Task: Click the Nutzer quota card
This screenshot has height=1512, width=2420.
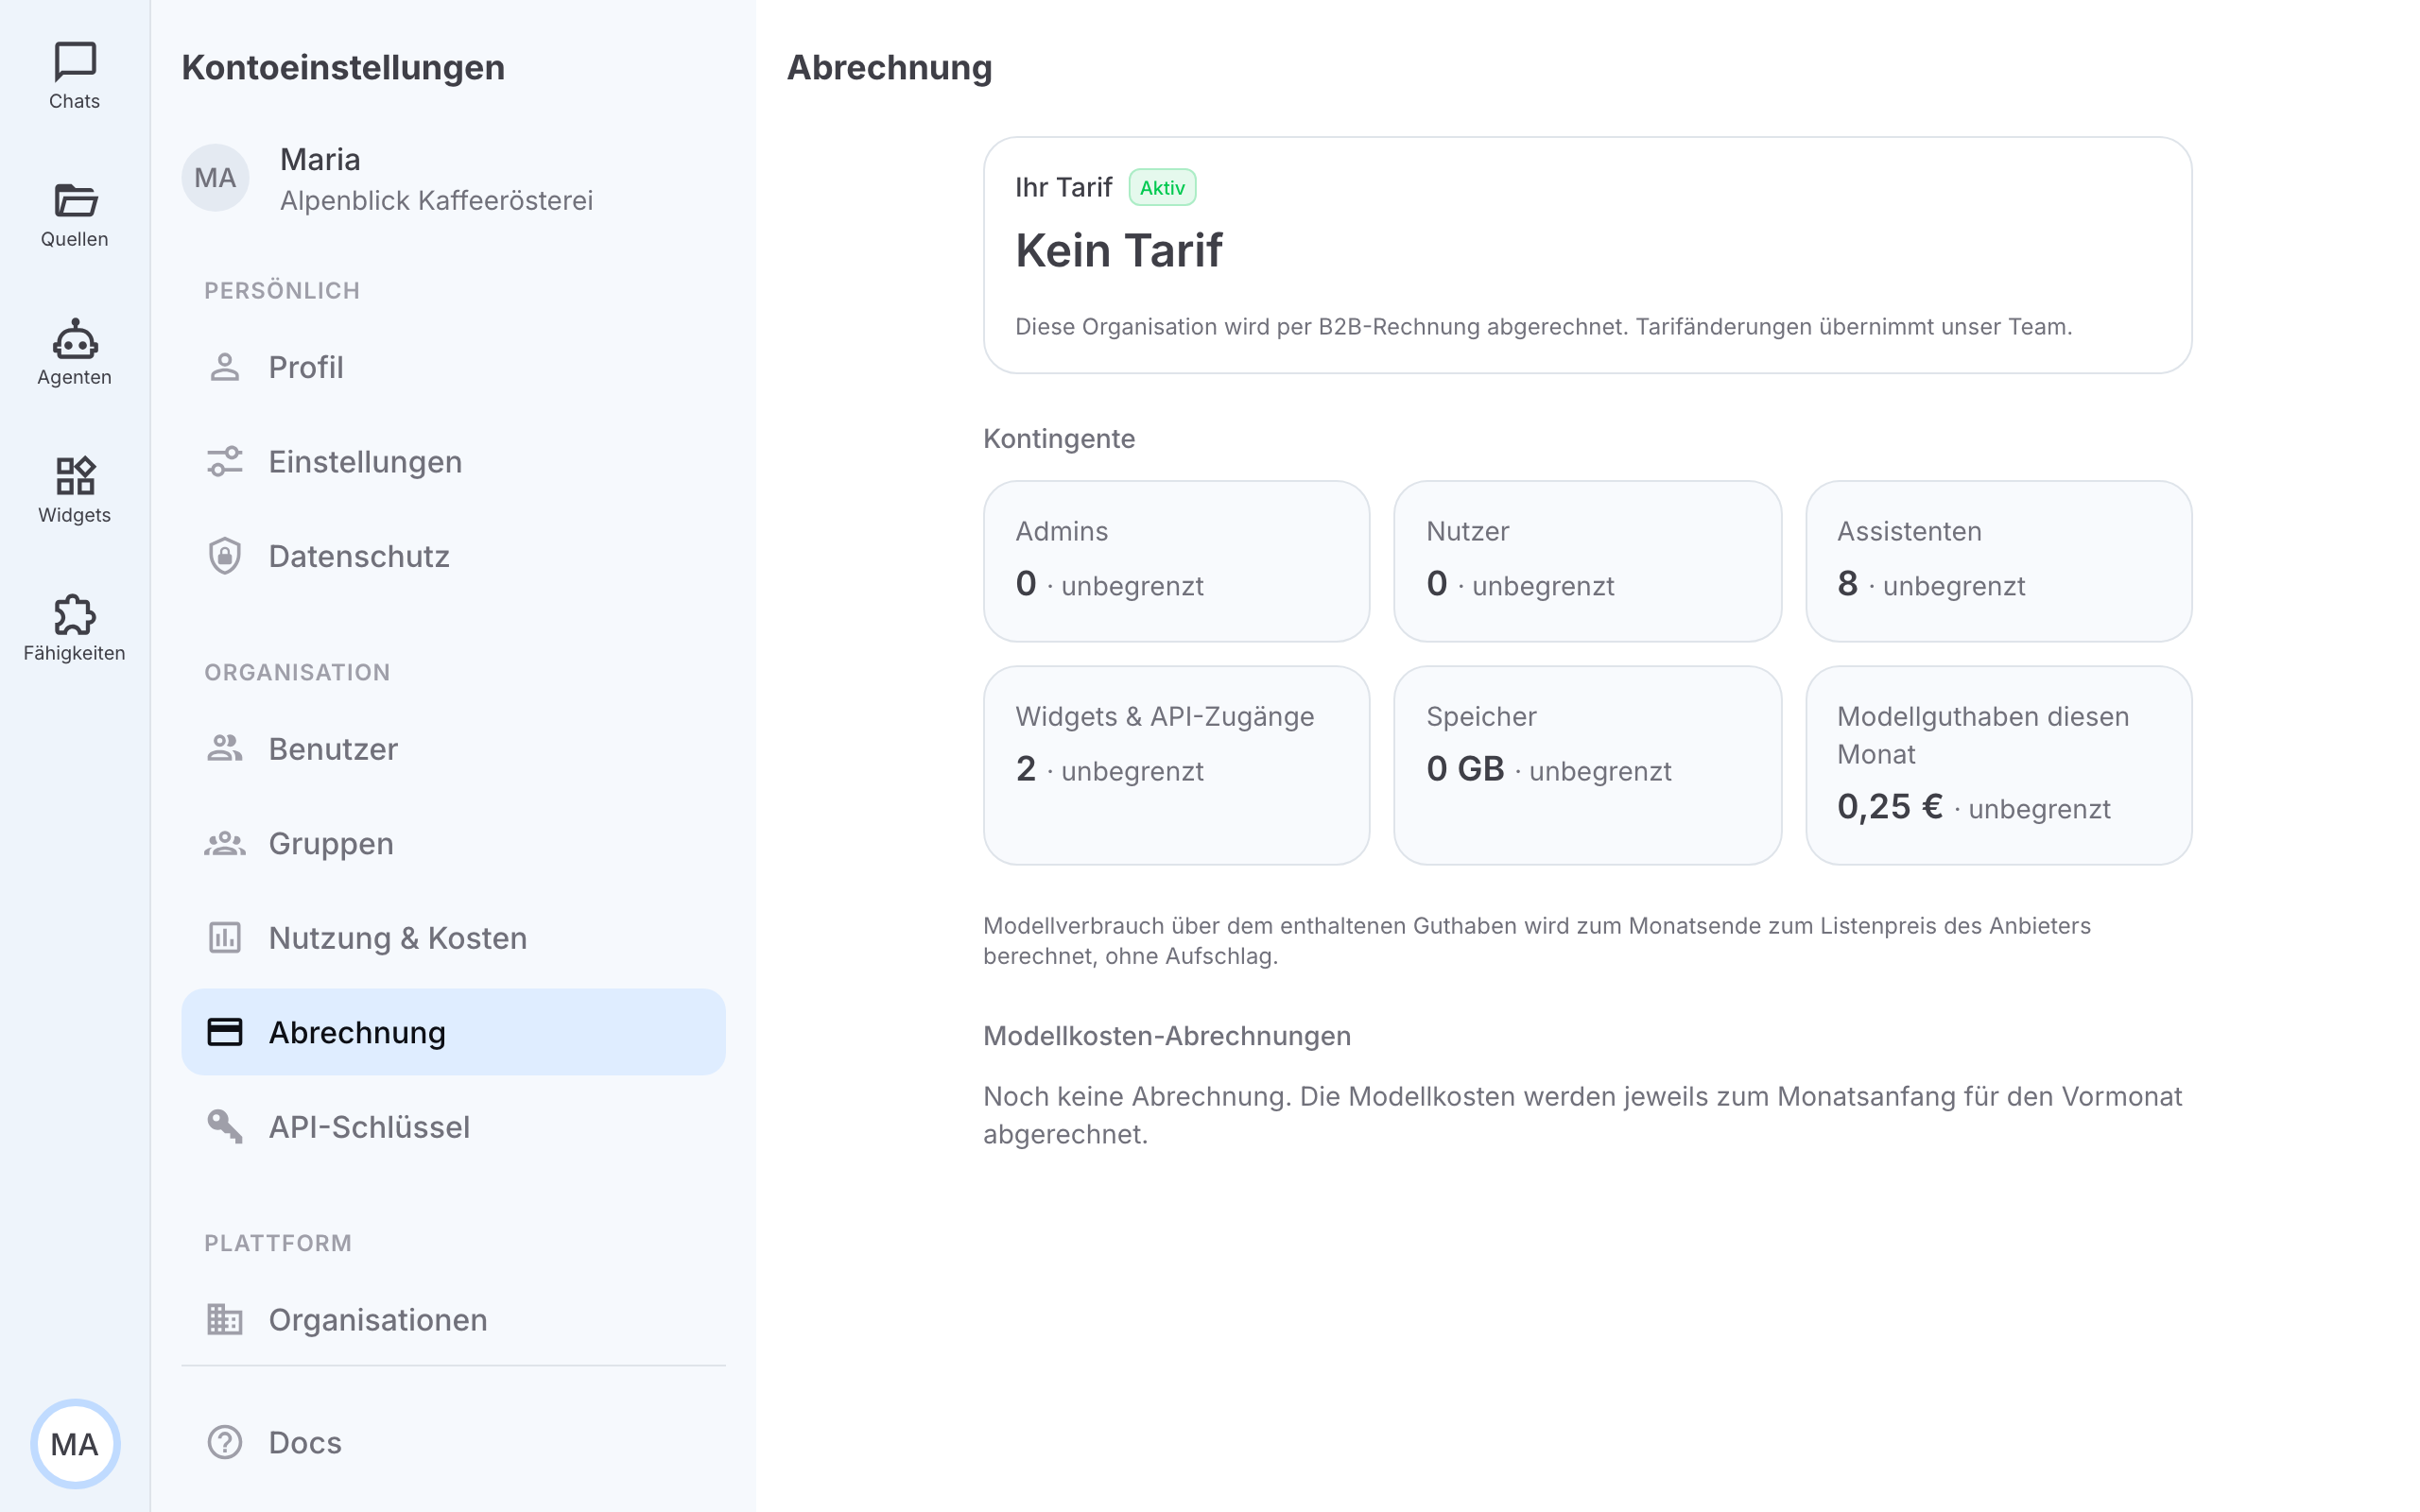Action: (x=1587, y=561)
